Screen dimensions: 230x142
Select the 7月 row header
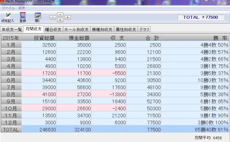(x=11, y=87)
